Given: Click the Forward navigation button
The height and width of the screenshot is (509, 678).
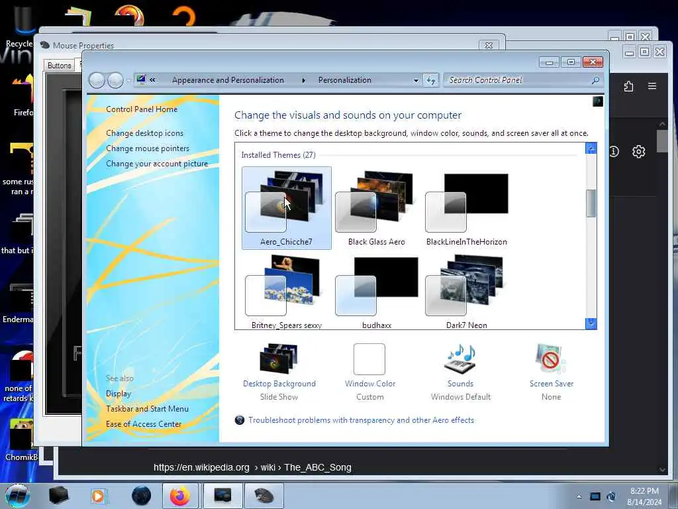Looking at the screenshot, I should [115, 80].
